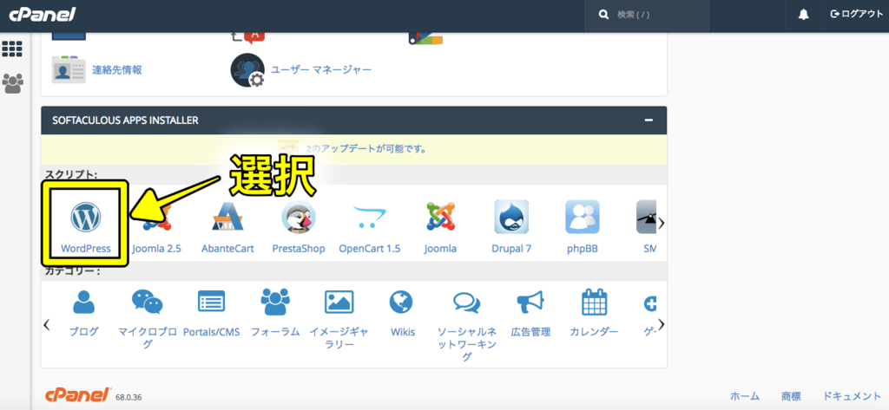Open the 商標 footer link
Screen dimensions: 889x410
click(x=790, y=396)
